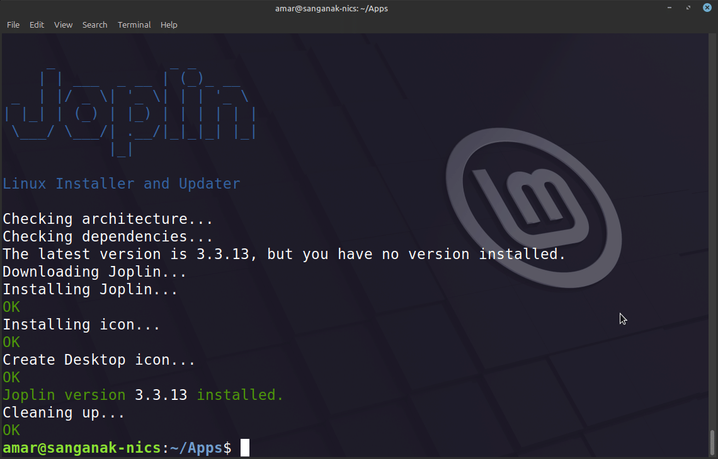The height and width of the screenshot is (459, 718).
Task: Click the Joplin ASCII art logo
Action: point(130,112)
